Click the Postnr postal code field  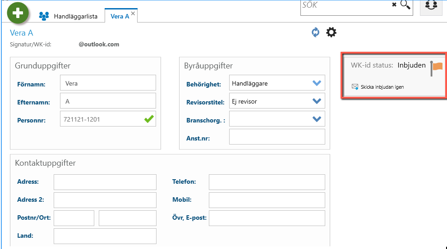[74, 218]
